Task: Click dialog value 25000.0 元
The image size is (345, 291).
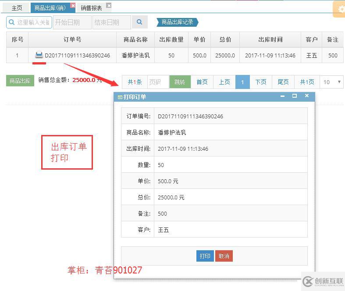Action: pos(171,198)
